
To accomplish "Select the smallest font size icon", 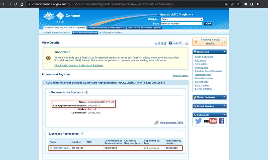I will (x=155, y=44).
